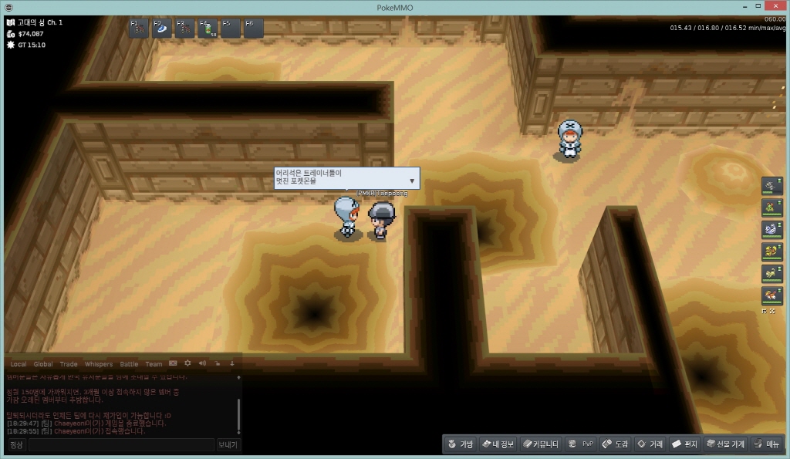Viewport: 790px width, 459px height.
Task: Select the first party Pokémon slot
Action: coord(771,185)
